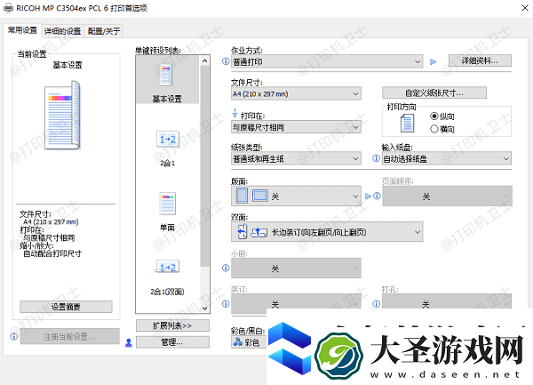
Task: Close the printing preferences window
Action: (524, 8)
